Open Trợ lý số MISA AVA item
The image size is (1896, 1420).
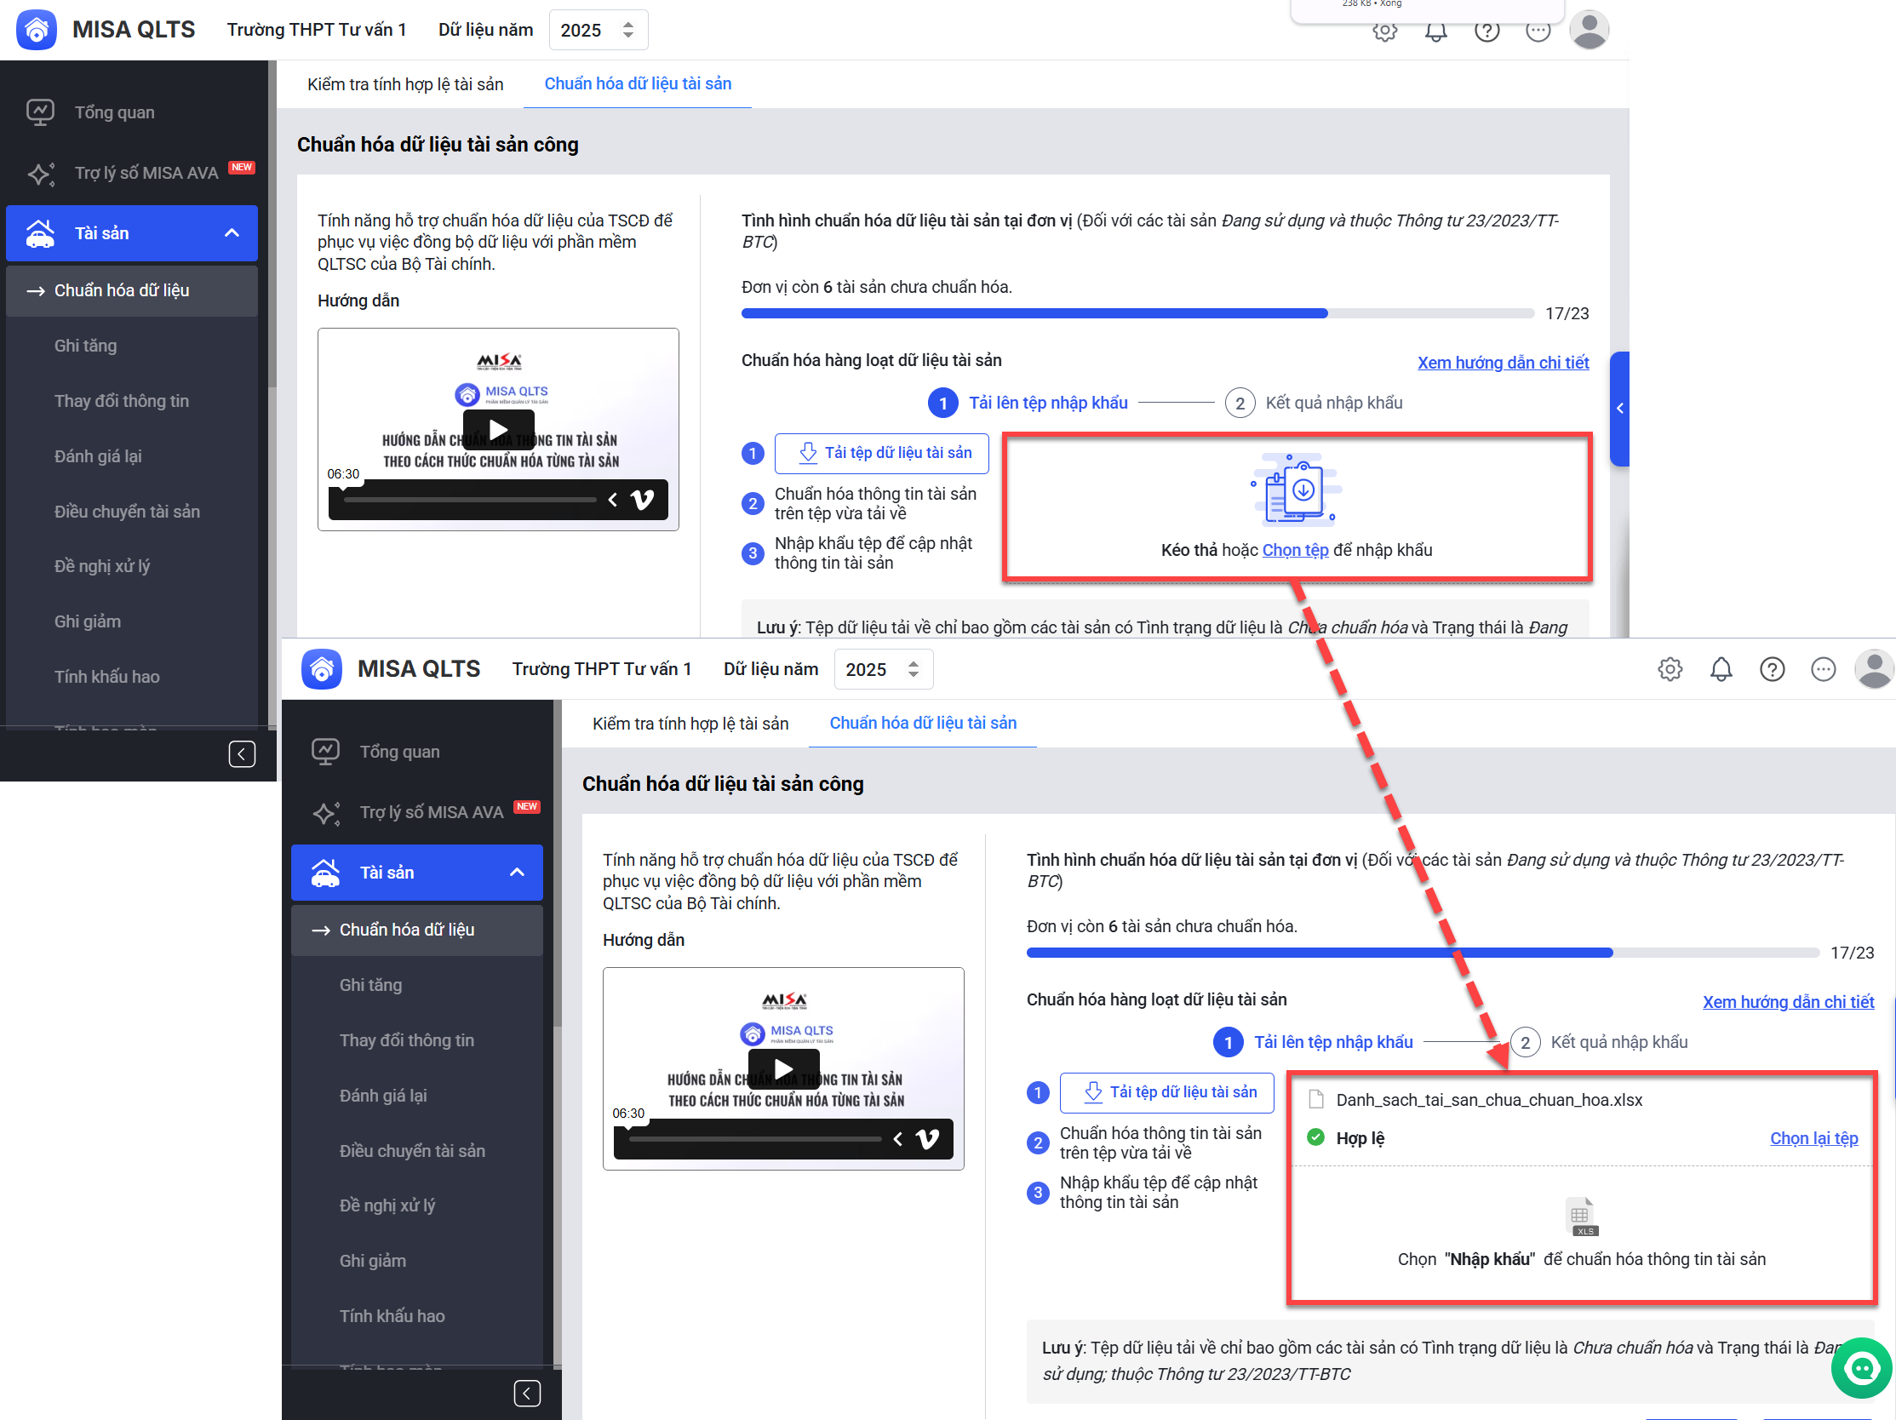(x=430, y=812)
